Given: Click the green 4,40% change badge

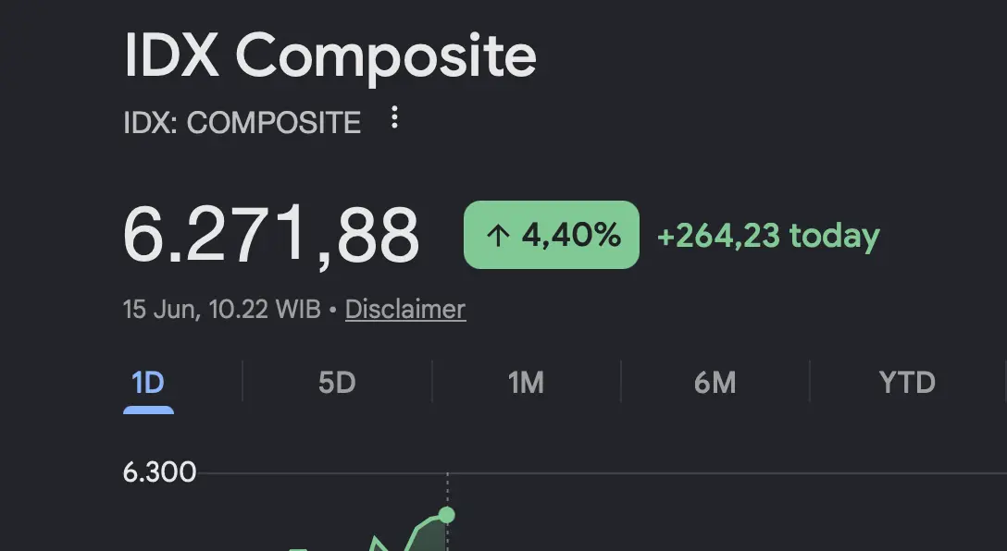Looking at the screenshot, I should pyautogui.click(x=552, y=235).
